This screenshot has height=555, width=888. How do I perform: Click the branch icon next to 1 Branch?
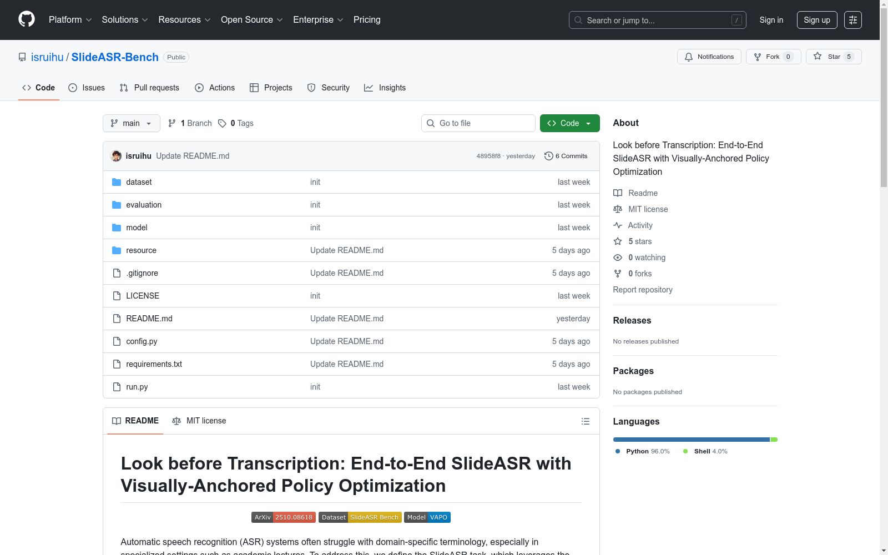172,123
